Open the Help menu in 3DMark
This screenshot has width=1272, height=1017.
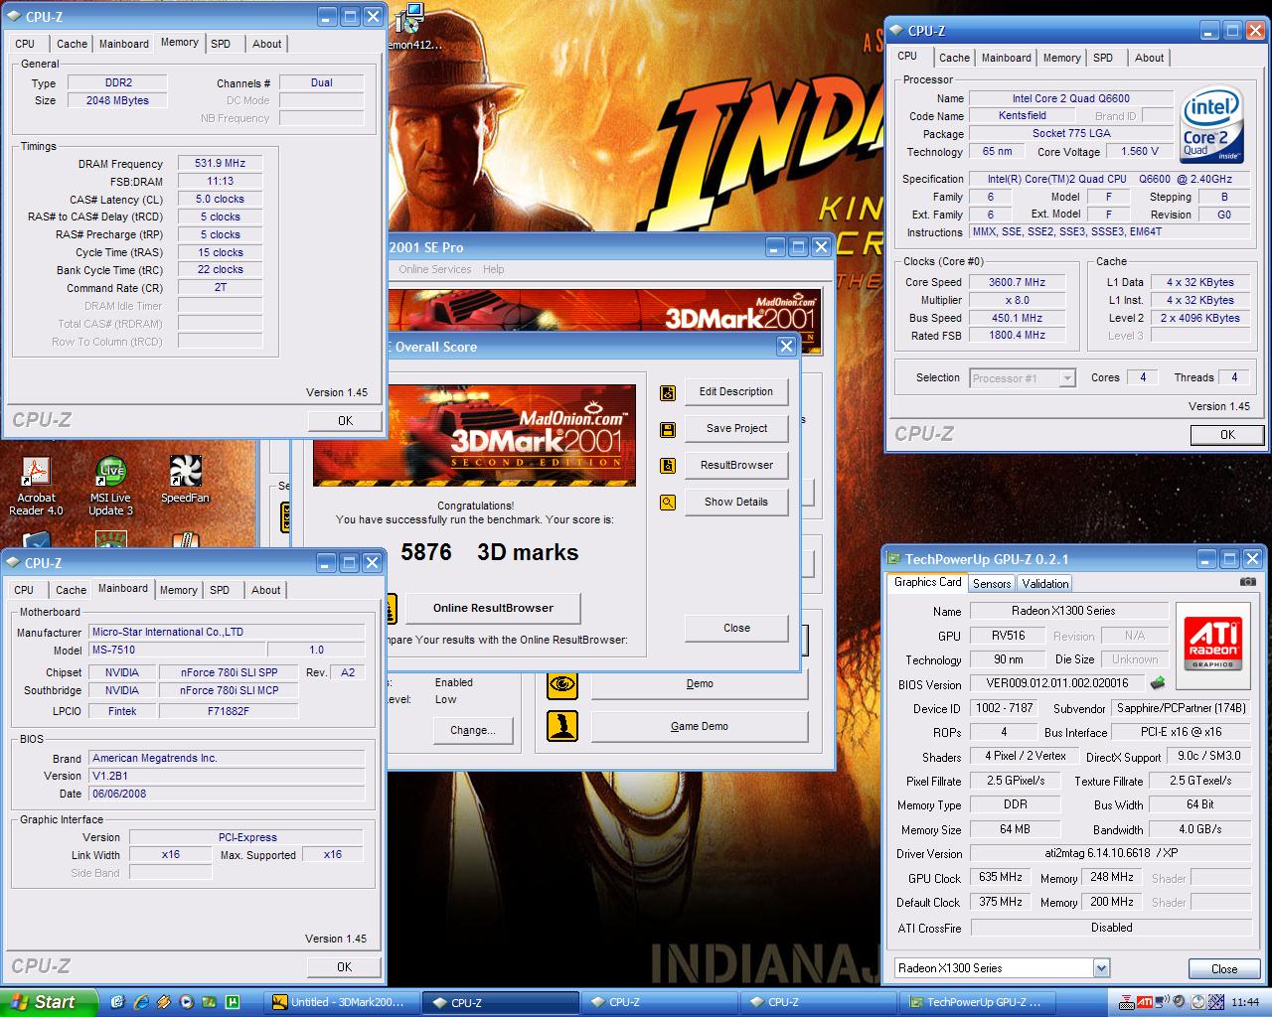pos(494,269)
